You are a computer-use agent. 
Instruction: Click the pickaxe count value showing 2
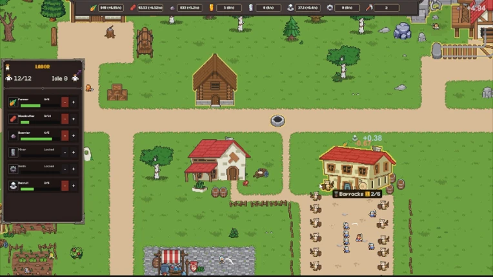[387, 8]
